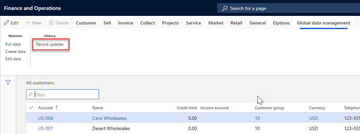Open the Name column header menu

98,108
